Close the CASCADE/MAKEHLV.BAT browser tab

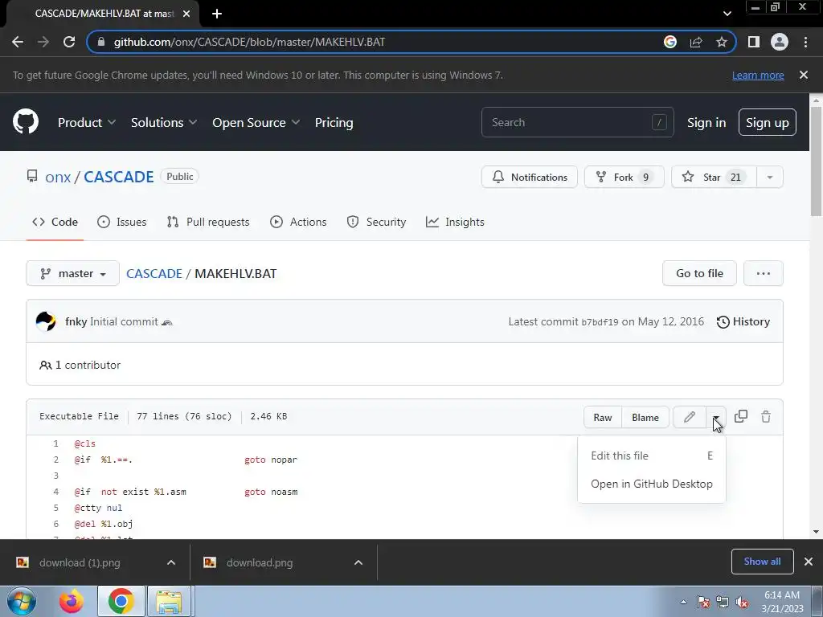click(x=186, y=14)
